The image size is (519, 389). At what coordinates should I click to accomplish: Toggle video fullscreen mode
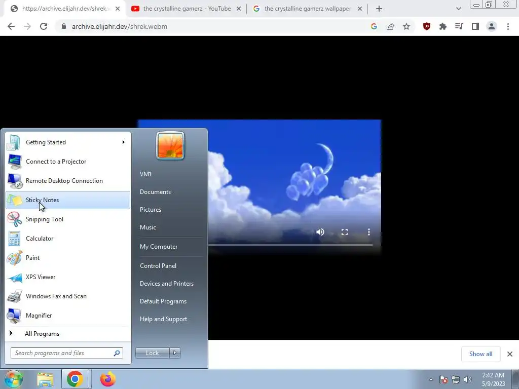pos(345,232)
